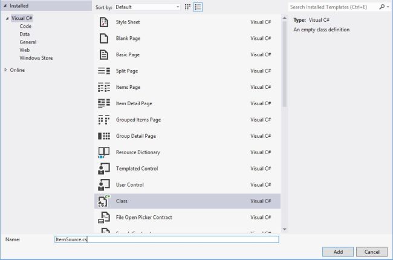This screenshot has height=260, width=393.
Task: Select the User Control name
Action: tap(130, 185)
